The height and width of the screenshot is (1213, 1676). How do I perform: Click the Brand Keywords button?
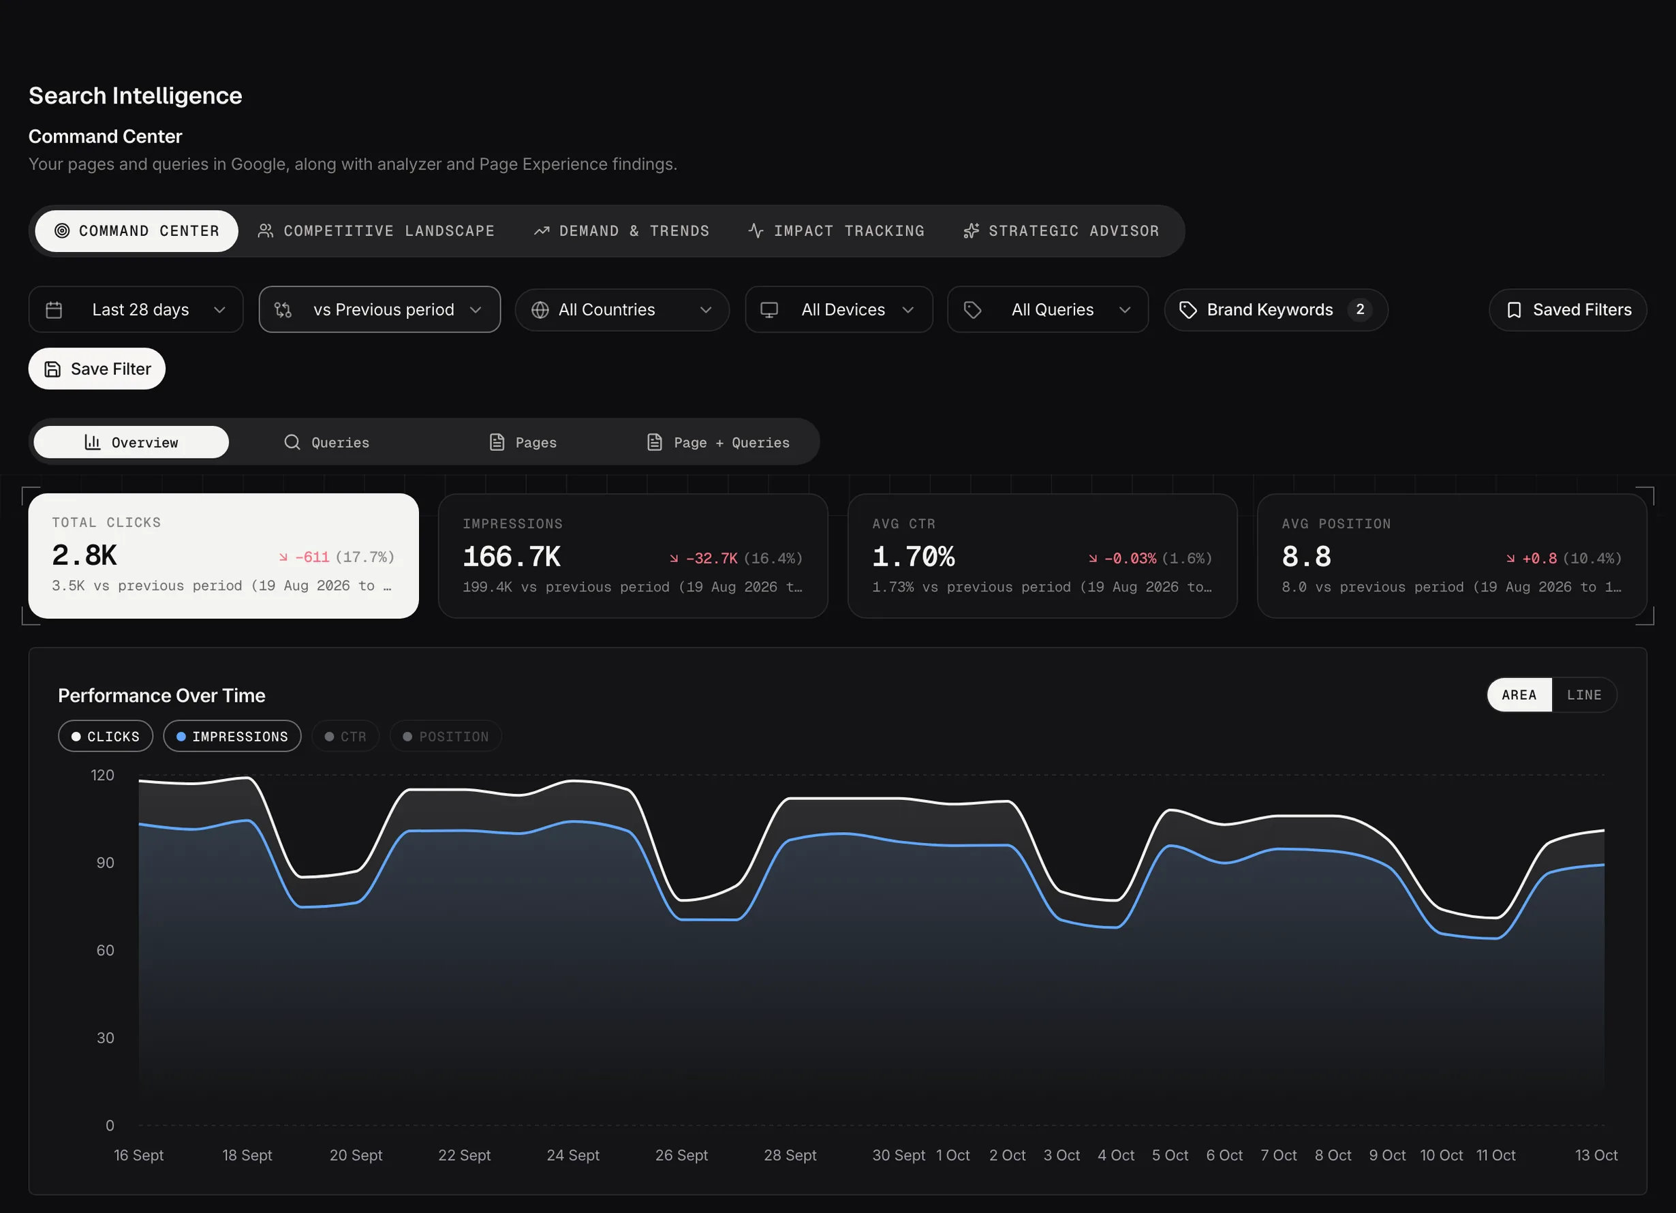tap(1276, 309)
